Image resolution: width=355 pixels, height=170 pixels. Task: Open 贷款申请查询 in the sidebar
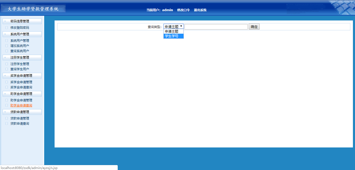tap(20, 123)
